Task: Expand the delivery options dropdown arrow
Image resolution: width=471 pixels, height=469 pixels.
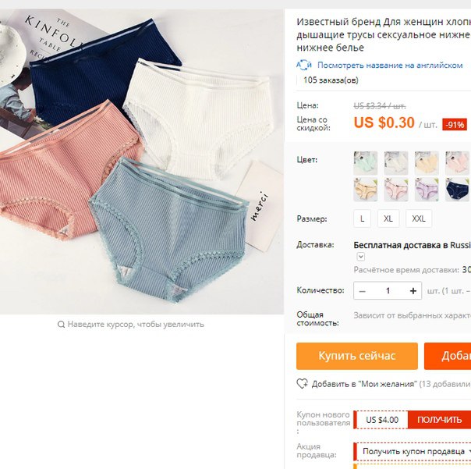Action: 361,257
